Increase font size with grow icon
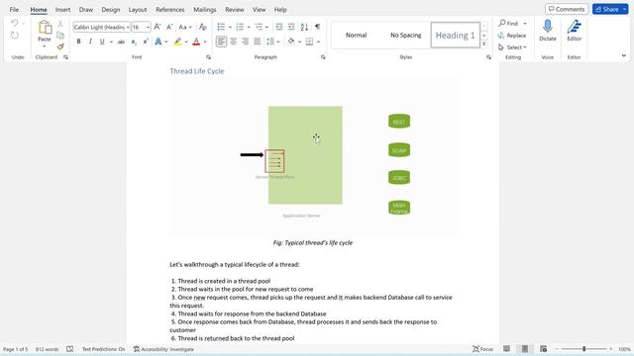This screenshot has width=634, height=356. pyautogui.click(x=158, y=27)
